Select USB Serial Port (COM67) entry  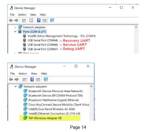(43, 49)
